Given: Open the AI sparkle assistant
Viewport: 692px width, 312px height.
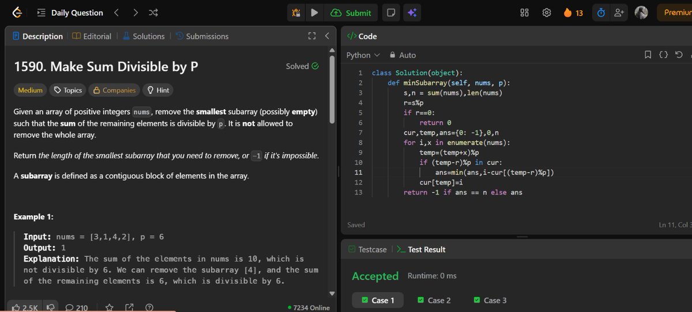Looking at the screenshot, I should 411,13.
